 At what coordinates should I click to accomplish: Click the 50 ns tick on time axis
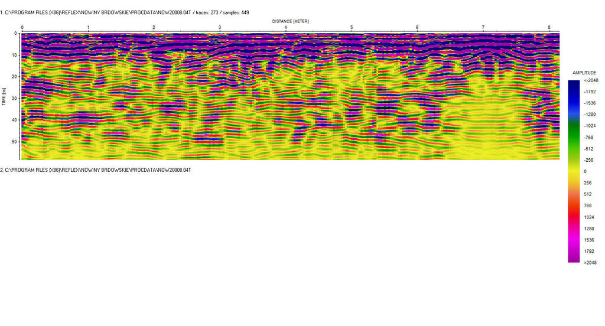click(14, 142)
